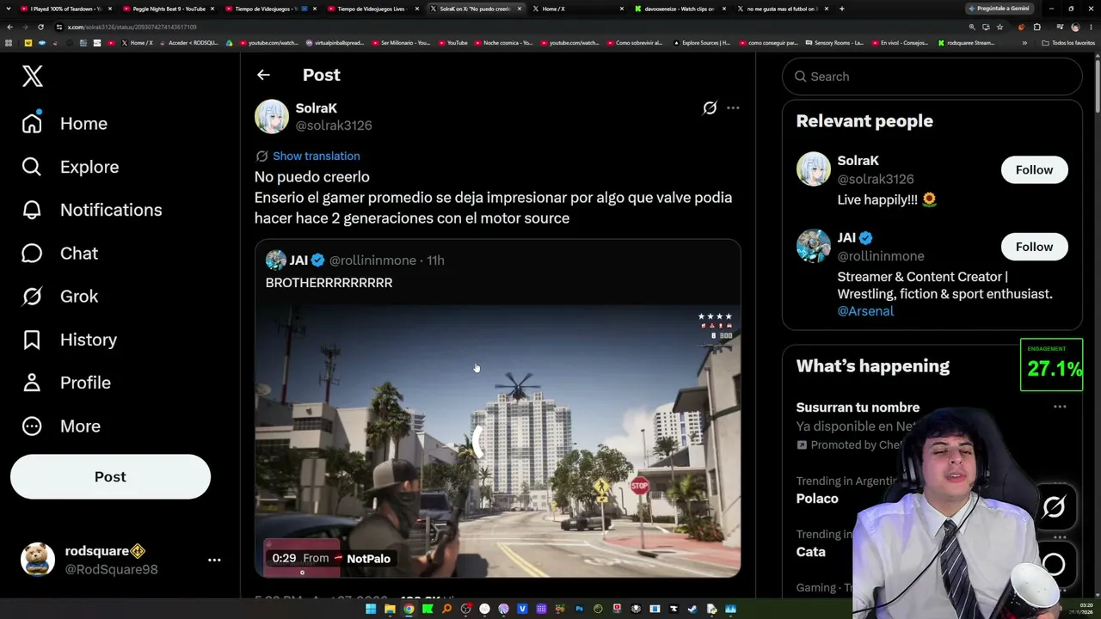Open the @solrak3126 handle on the post
Image resolution: width=1101 pixels, height=619 pixels.
pos(334,126)
